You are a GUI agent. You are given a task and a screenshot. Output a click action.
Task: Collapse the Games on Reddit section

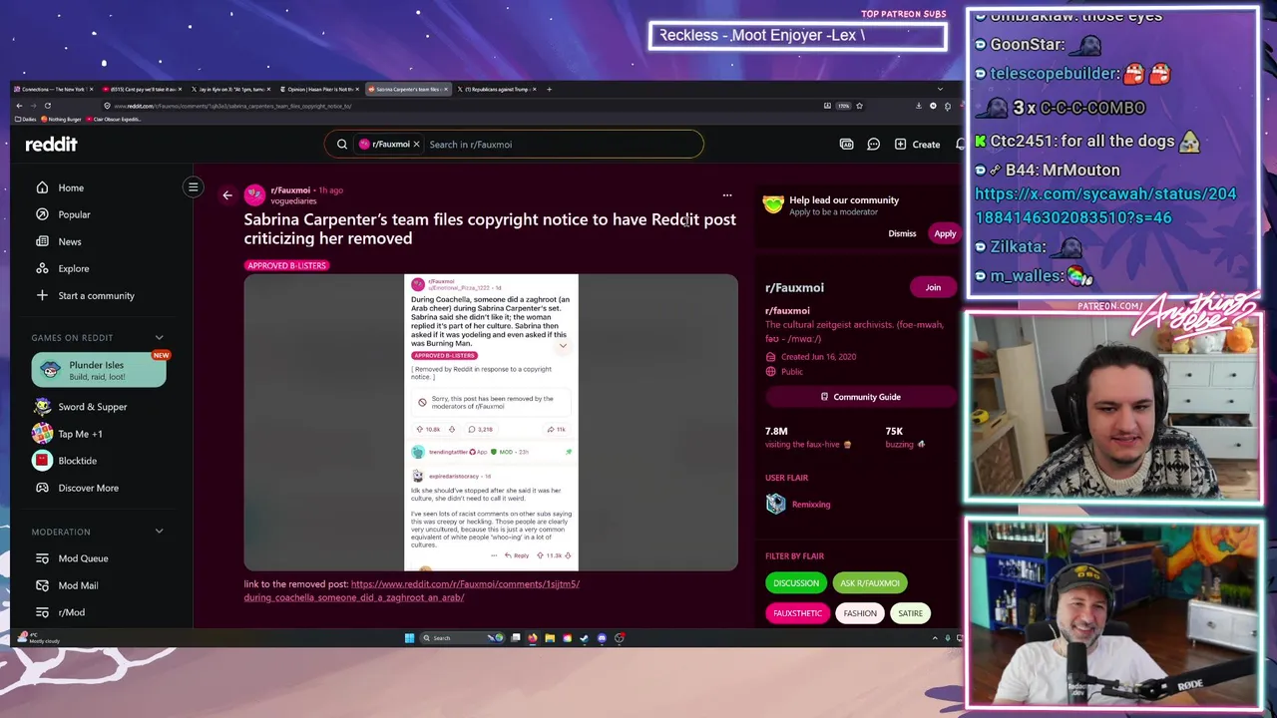(159, 338)
